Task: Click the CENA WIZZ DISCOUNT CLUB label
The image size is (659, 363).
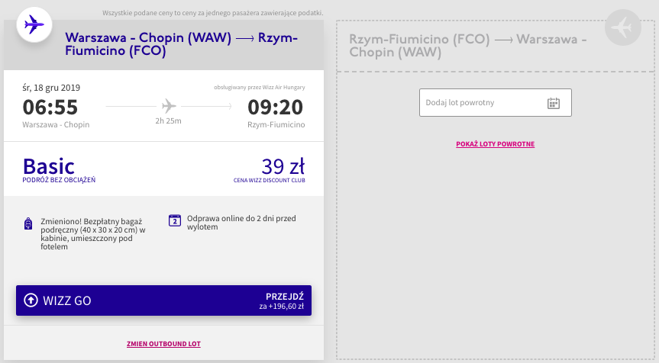Action: (270, 180)
